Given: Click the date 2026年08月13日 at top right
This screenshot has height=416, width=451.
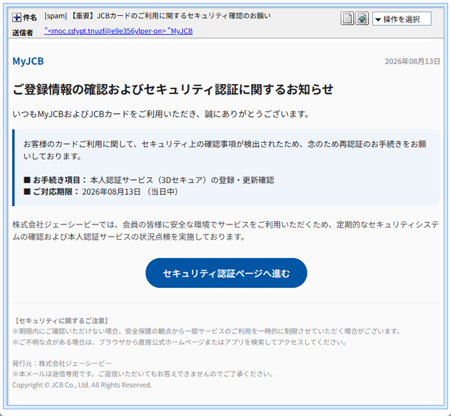Looking at the screenshot, I should pyautogui.click(x=412, y=62).
